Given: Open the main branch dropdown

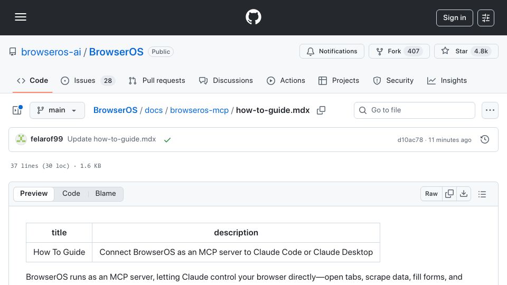Looking at the screenshot, I should tap(57, 110).
